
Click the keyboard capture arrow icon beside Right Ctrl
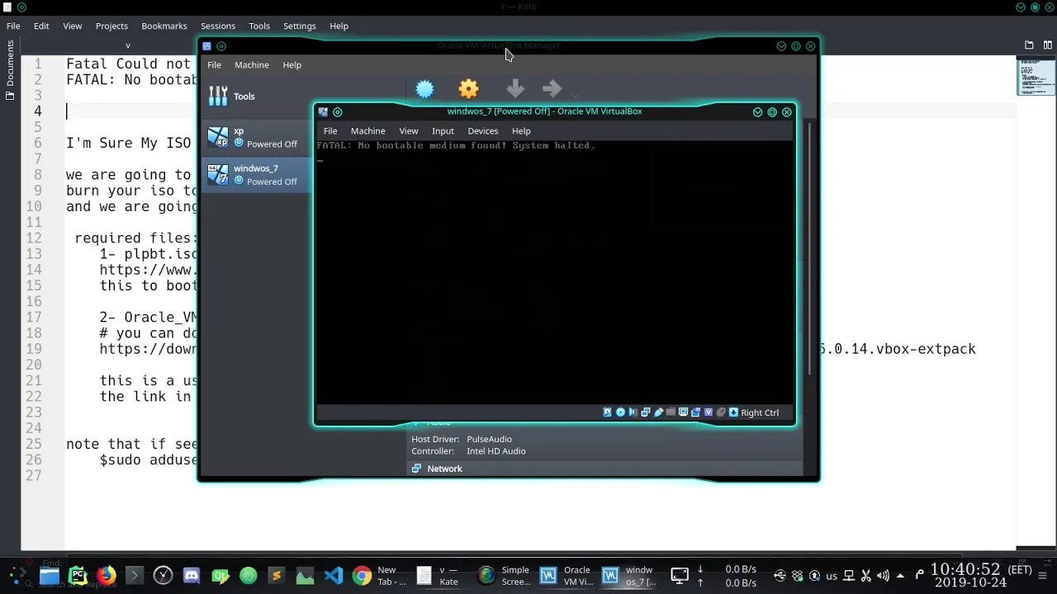[733, 412]
